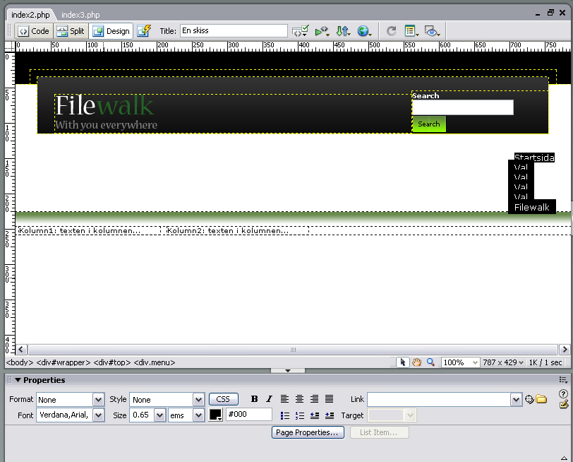Viewport: 573px width, 462px height.
Task: Click the Filewalk search text box
Action: (x=463, y=107)
